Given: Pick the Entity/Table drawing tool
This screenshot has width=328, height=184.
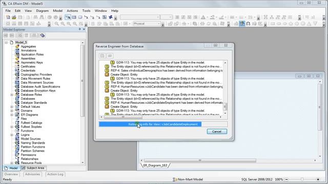Looking at the screenshot, I should [x=74, y=17].
